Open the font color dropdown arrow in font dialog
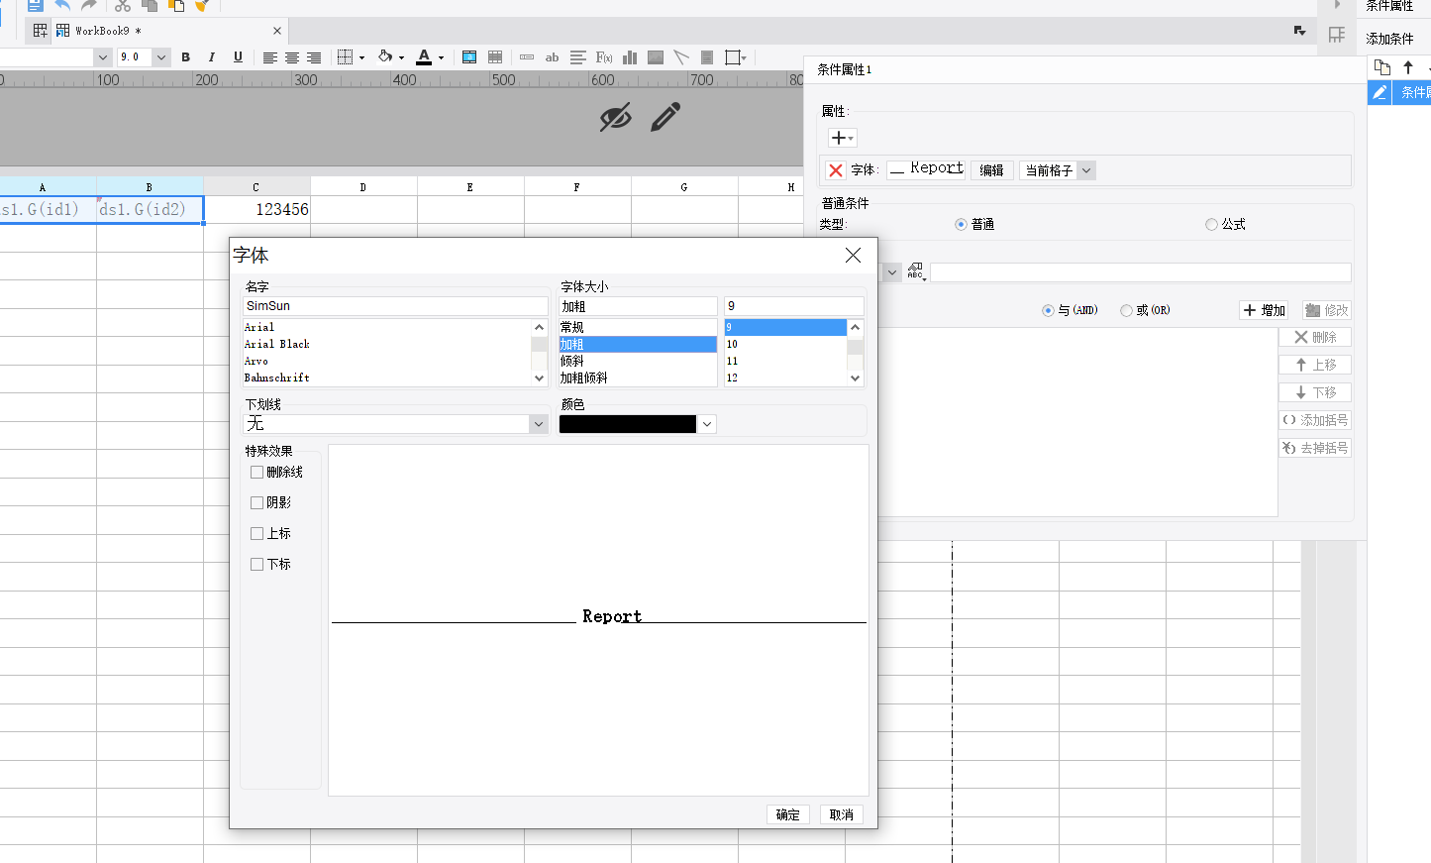This screenshot has width=1431, height=863. (707, 424)
